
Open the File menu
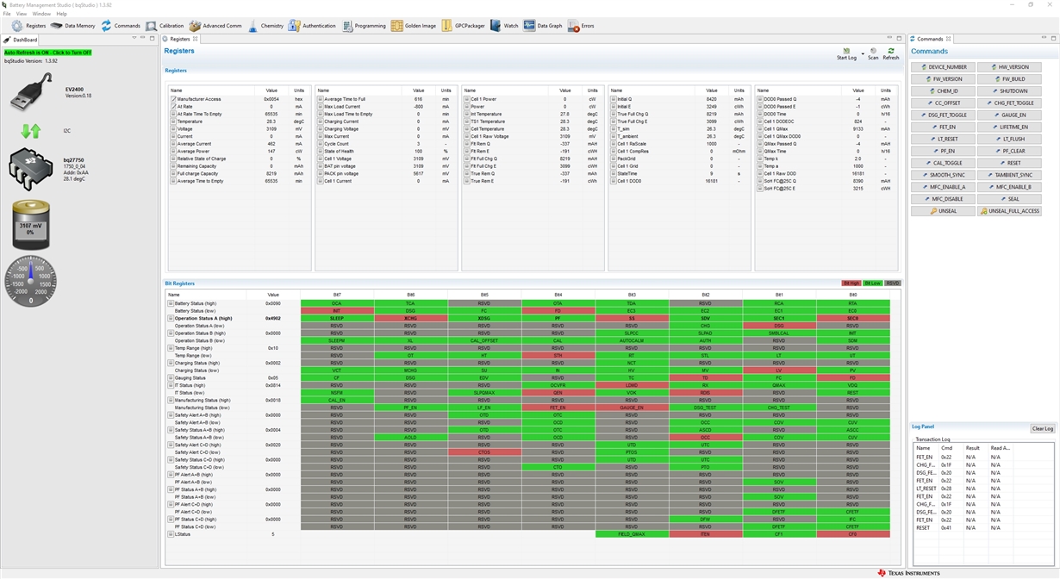point(7,14)
